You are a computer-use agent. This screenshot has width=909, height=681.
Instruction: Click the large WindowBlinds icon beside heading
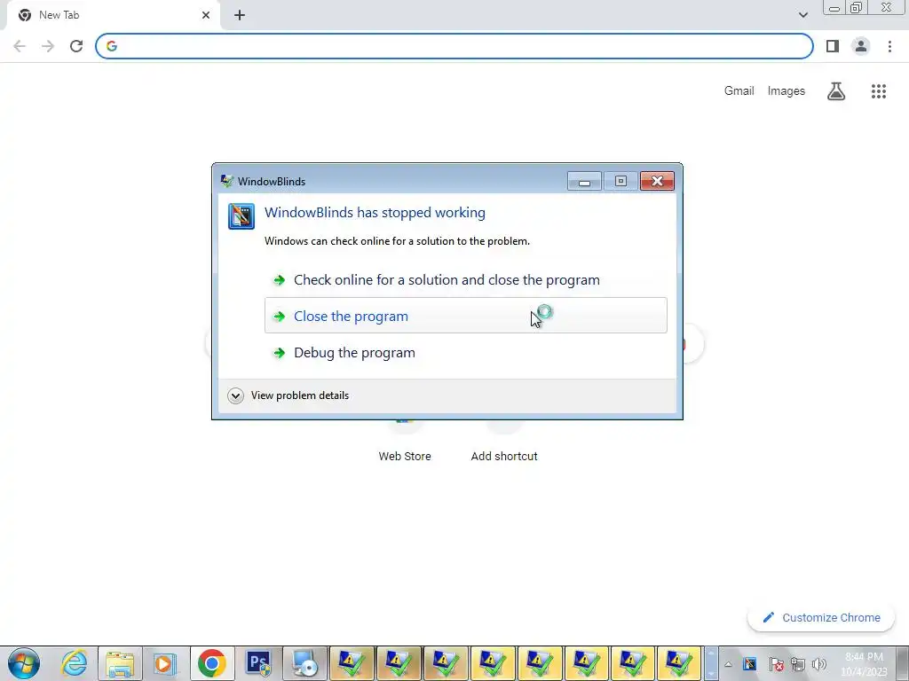[x=241, y=216]
